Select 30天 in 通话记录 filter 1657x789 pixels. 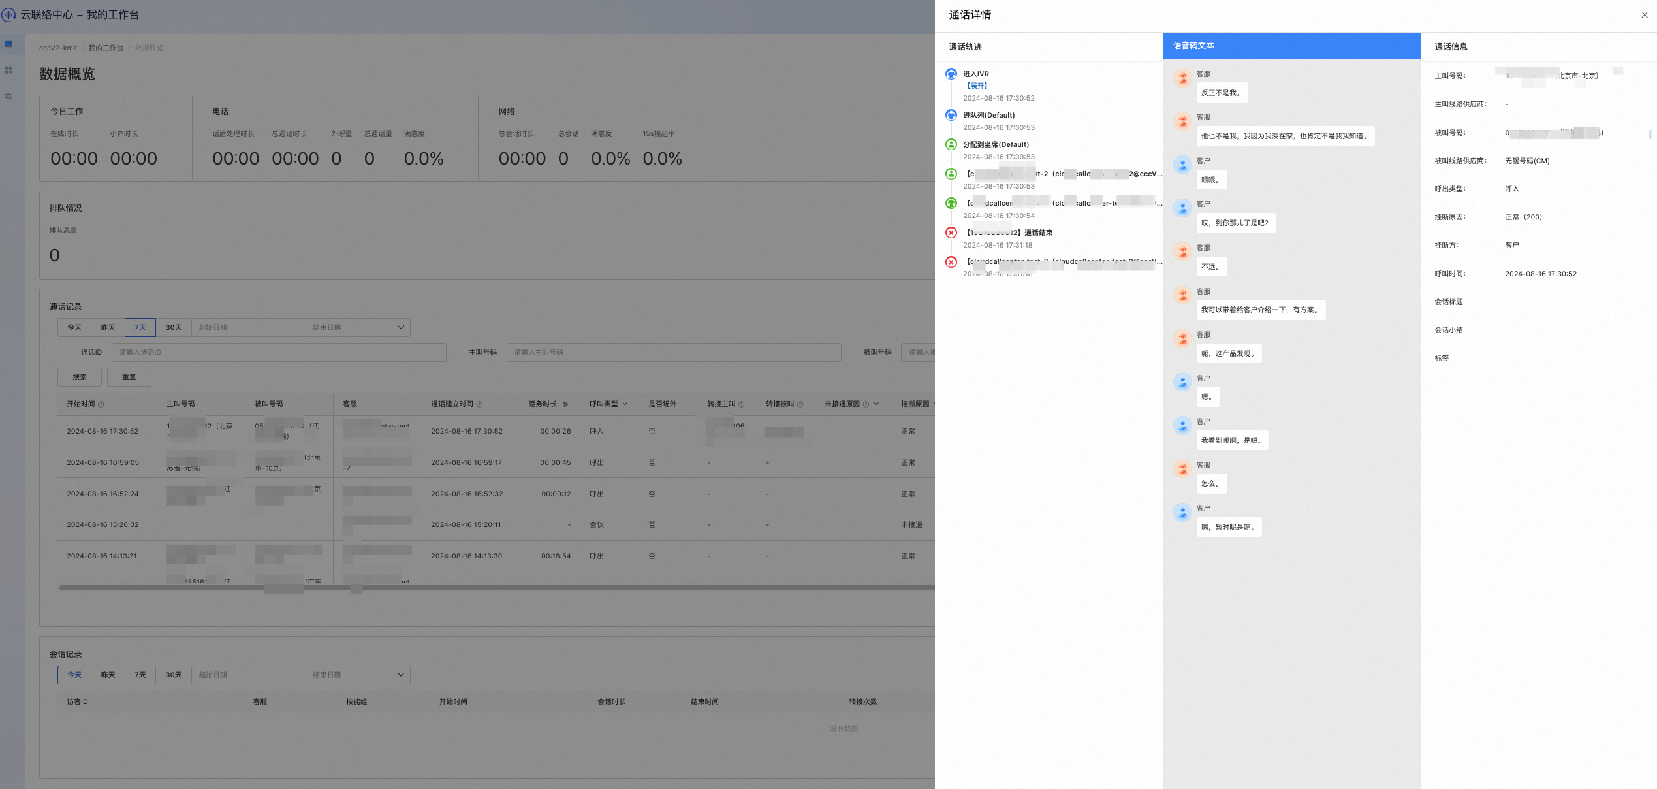(174, 327)
